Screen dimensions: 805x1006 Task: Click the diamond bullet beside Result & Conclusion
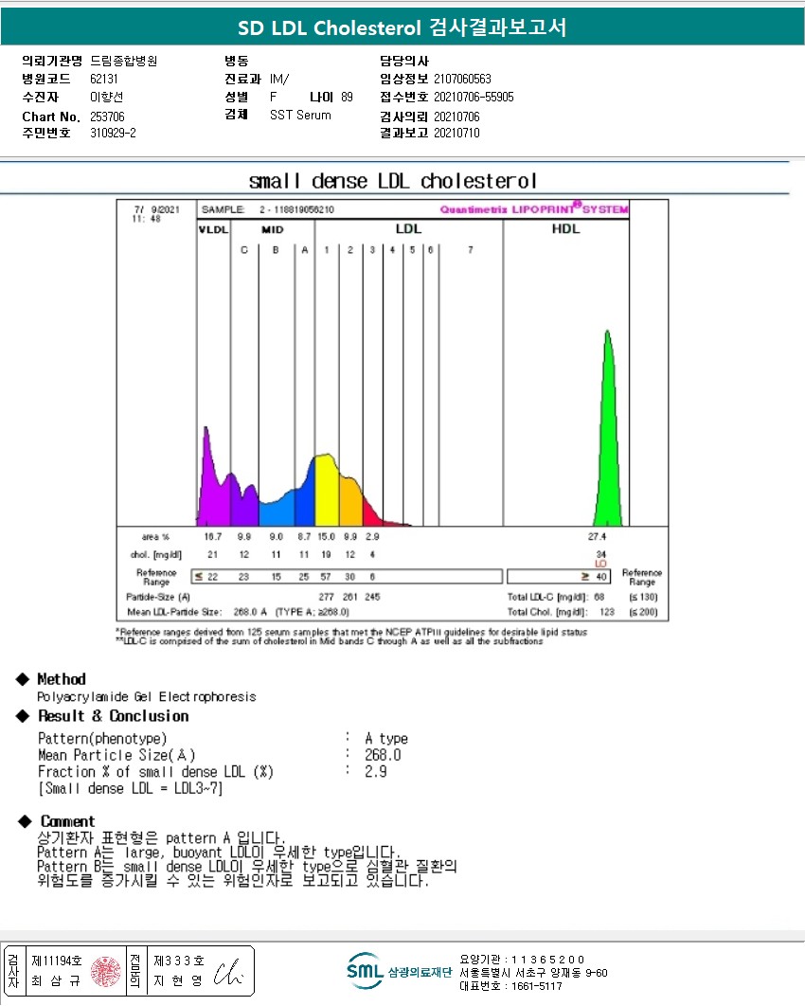[23, 715]
